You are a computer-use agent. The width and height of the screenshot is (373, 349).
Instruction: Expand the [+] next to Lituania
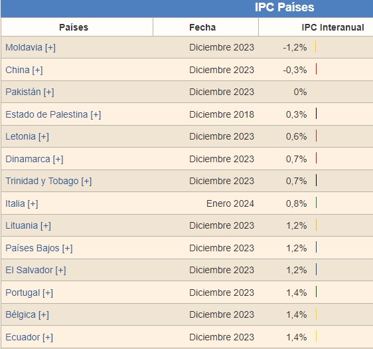(46, 225)
